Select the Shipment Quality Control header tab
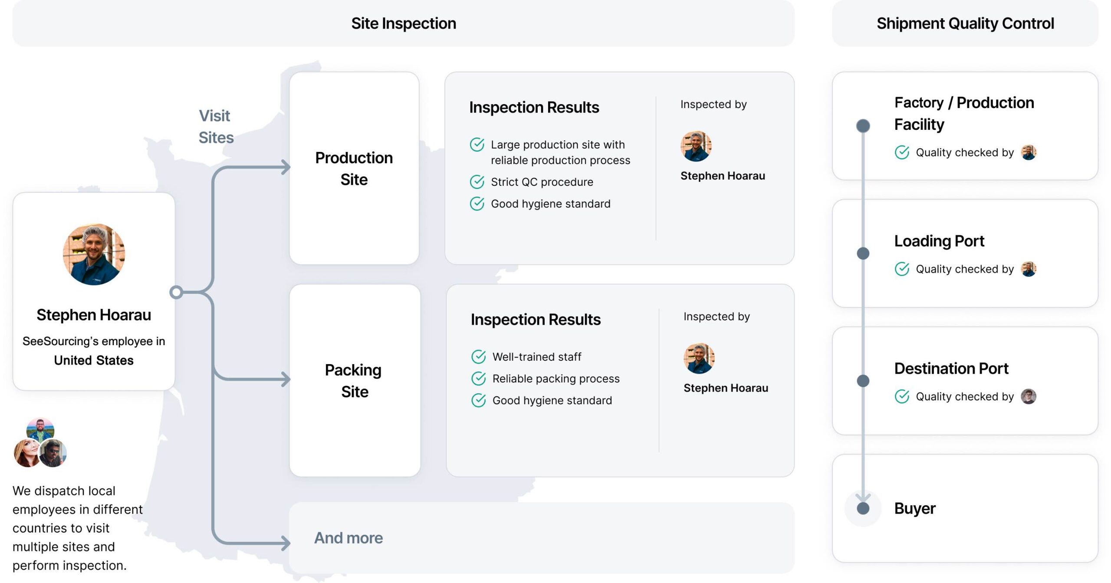This screenshot has width=1111, height=583. [965, 23]
